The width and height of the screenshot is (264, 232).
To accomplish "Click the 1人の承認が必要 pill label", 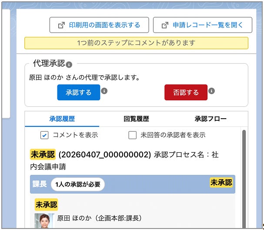I will click(x=78, y=184).
